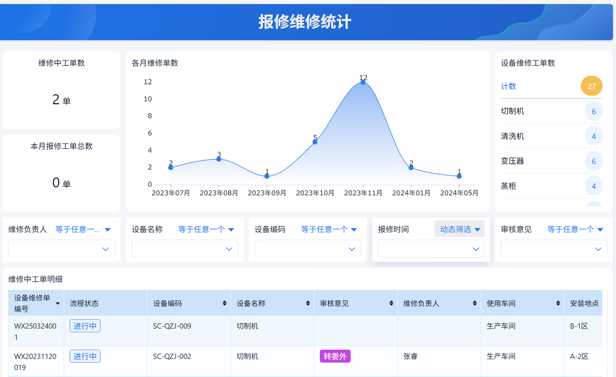Image resolution: width=616 pixels, height=377 pixels.
Task: Click 进行中 status tag for WX20231120019
Action: click(85, 356)
